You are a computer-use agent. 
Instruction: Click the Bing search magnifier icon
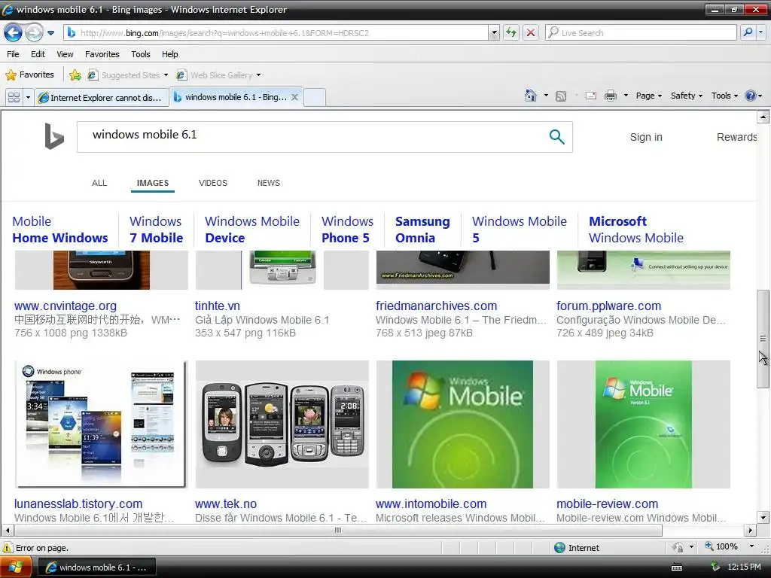point(556,137)
